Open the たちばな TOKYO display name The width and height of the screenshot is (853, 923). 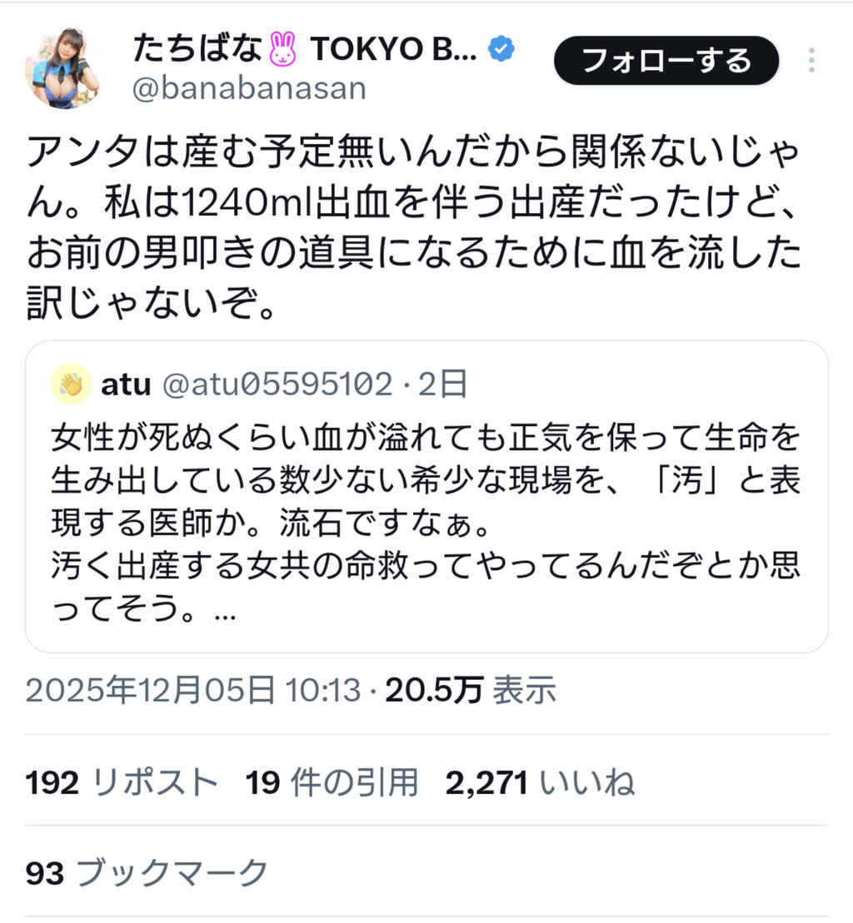(305, 49)
